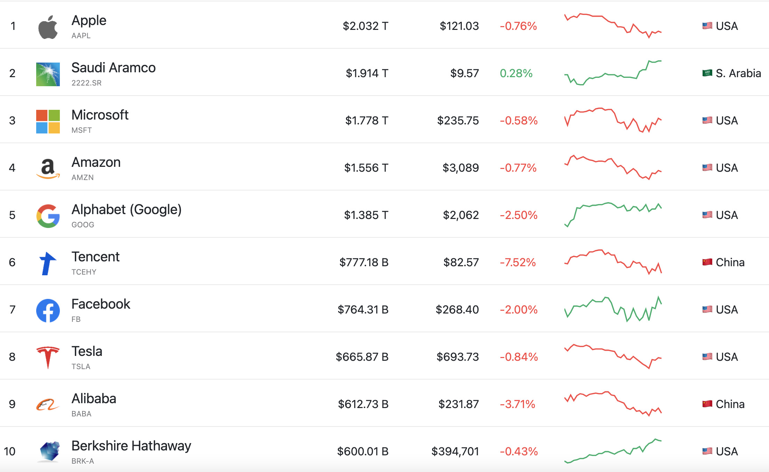Open the Tesla company link
Image resolution: width=769 pixels, height=472 pixels.
(87, 351)
